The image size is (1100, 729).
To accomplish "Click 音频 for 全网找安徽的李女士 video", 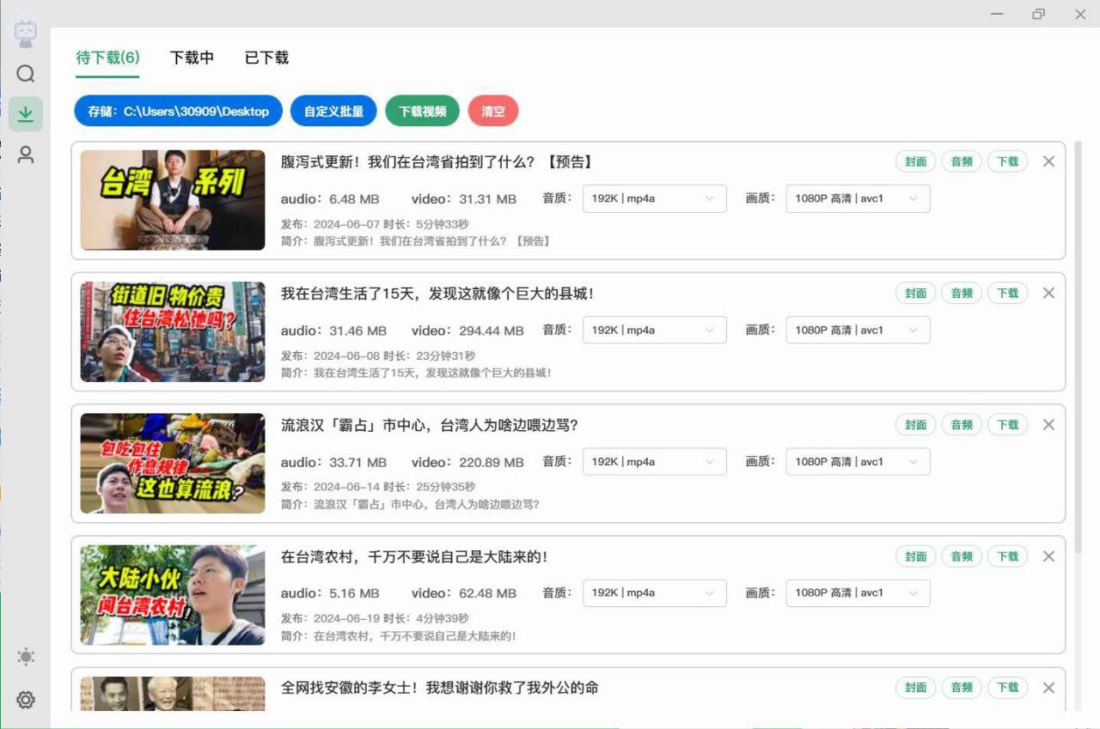I will [x=962, y=688].
